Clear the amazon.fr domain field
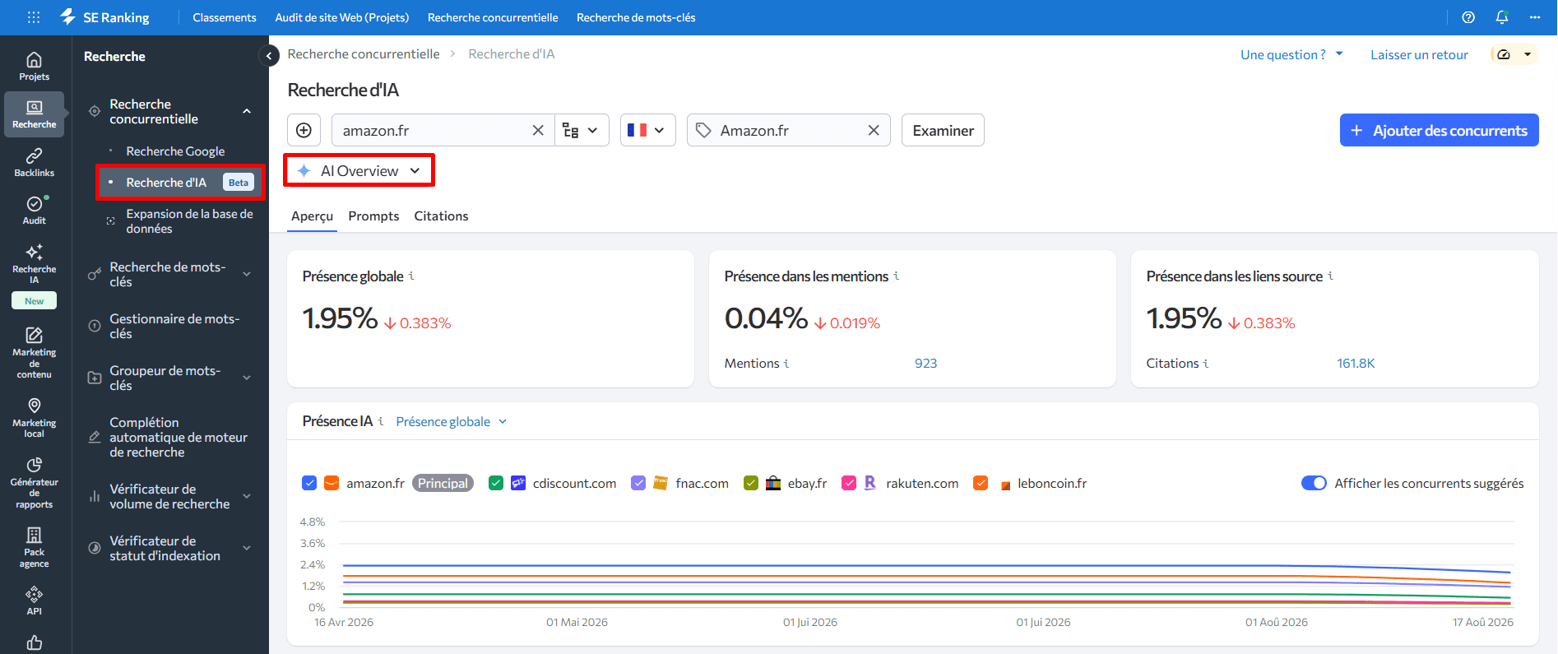1558x654 pixels. click(x=538, y=130)
